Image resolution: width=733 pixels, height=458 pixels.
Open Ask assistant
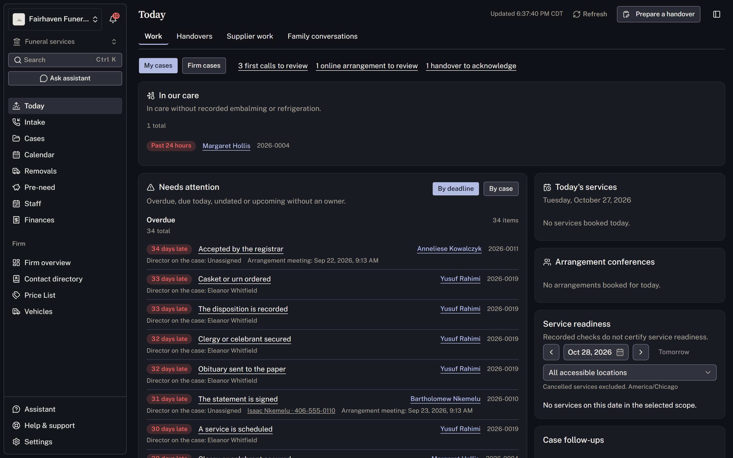click(x=65, y=78)
